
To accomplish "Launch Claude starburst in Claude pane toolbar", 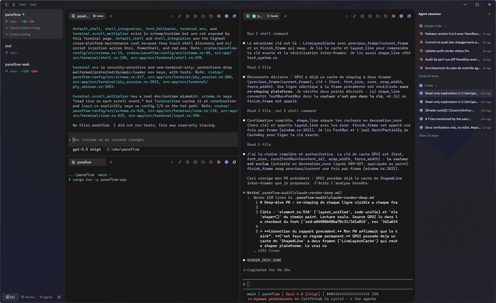I will click(x=393, y=16).
